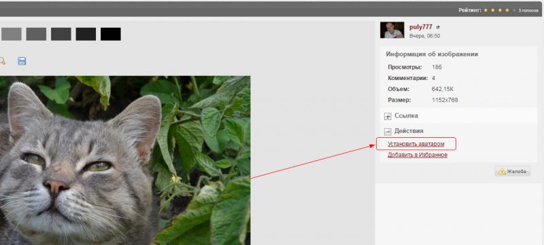This screenshot has height=245, width=544.
Task: Select the lightest grey background swatch
Action: [x=12, y=34]
